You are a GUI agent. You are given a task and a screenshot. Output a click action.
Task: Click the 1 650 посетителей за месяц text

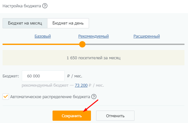coord(94,58)
